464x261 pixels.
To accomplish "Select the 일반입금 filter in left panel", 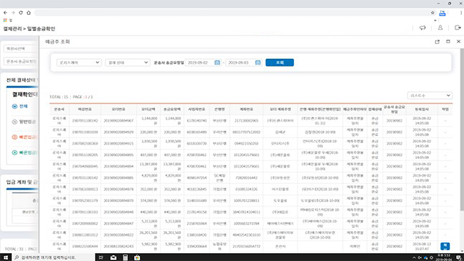I will [24, 122].
